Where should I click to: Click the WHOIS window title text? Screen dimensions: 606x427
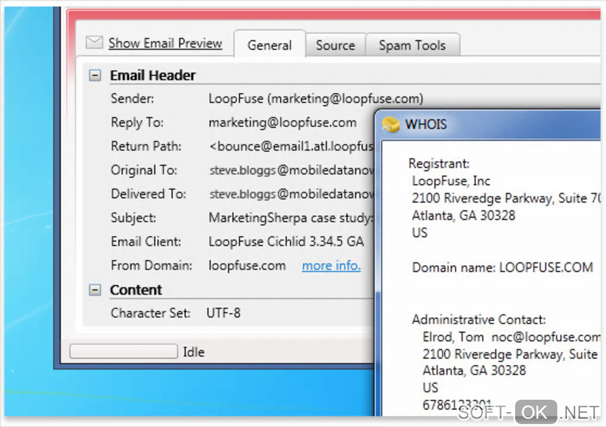[426, 125]
